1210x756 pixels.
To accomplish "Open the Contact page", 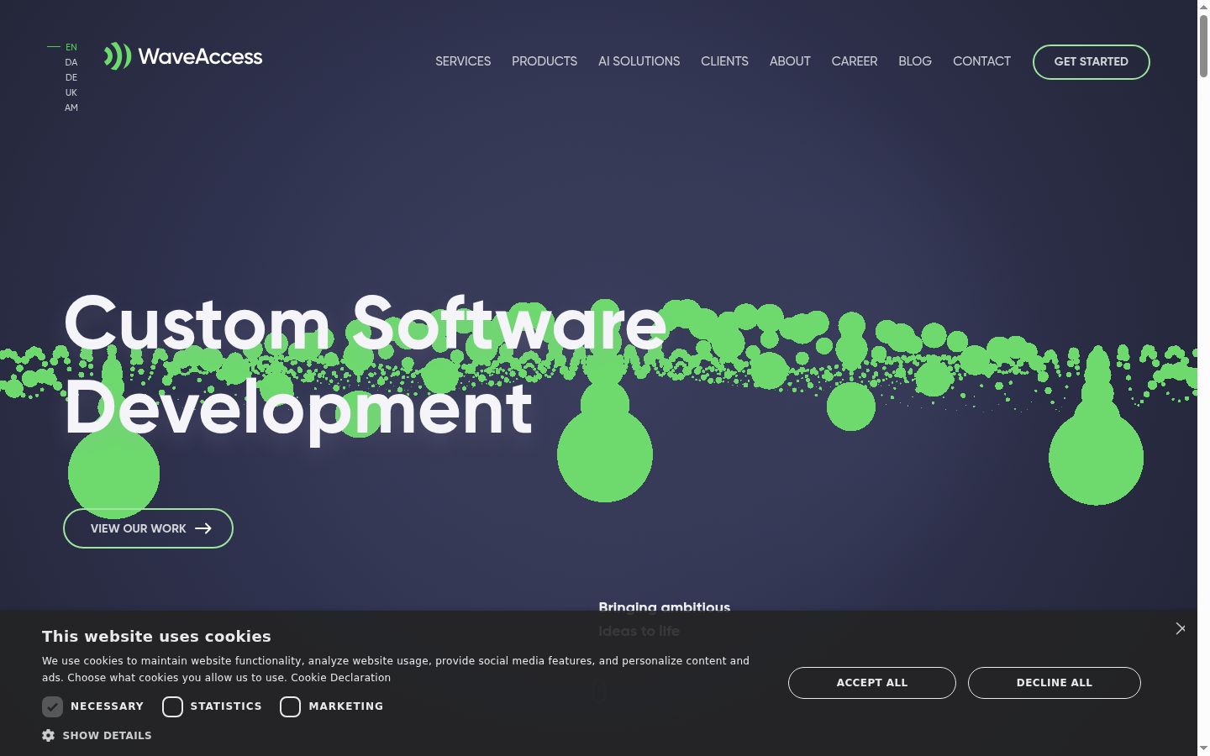I will (981, 61).
